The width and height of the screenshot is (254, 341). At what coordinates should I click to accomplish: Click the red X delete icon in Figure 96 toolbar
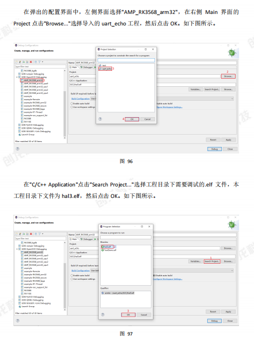click(x=31, y=62)
